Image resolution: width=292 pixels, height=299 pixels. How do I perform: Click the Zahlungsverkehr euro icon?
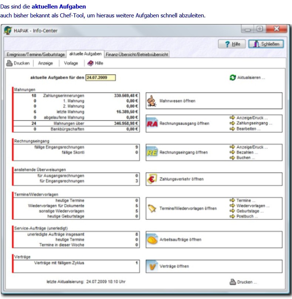(x=152, y=179)
